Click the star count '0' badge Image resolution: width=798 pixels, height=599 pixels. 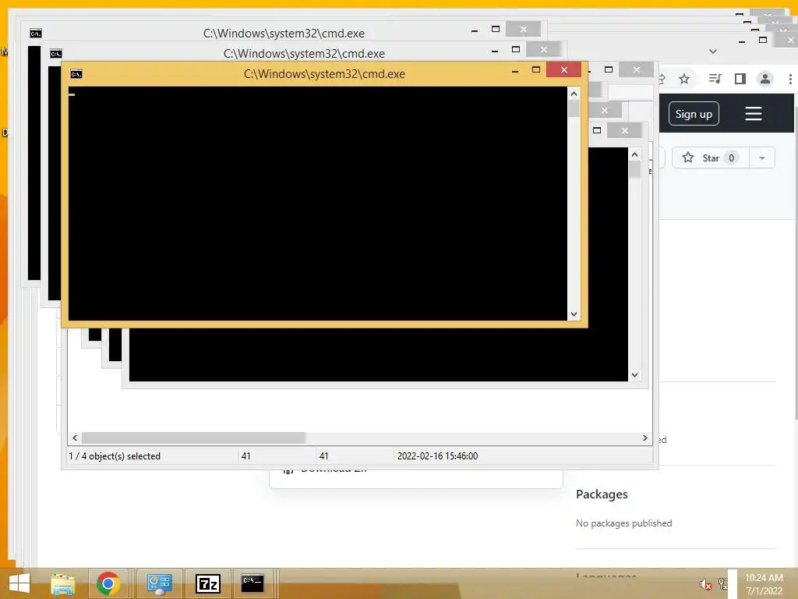tap(731, 158)
